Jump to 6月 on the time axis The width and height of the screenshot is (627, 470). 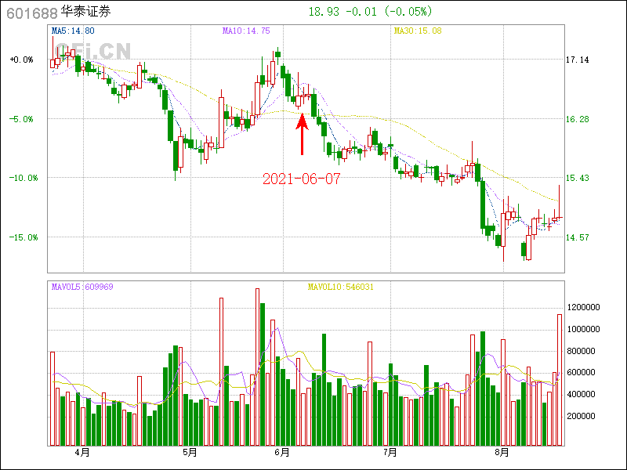point(283,452)
